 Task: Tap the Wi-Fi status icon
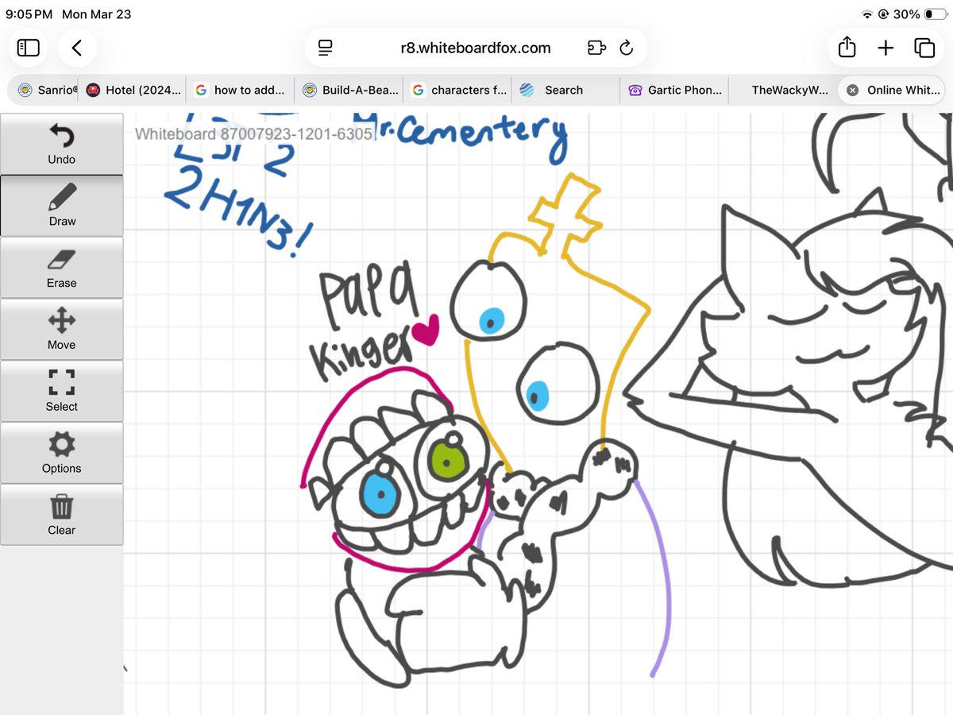pos(866,14)
